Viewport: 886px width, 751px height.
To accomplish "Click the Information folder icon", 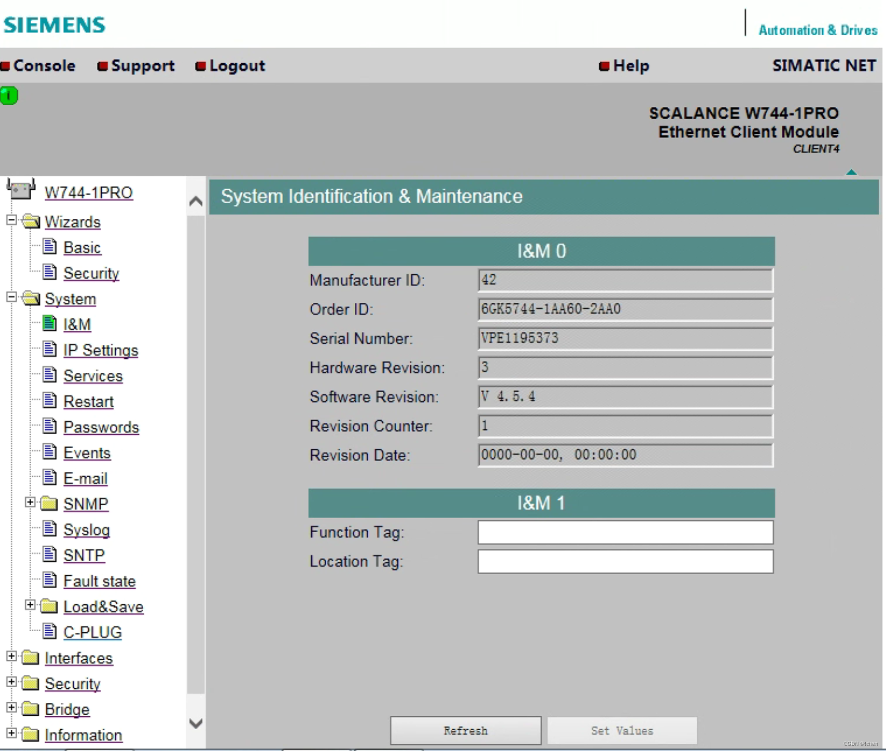I will tap(31, 734).
